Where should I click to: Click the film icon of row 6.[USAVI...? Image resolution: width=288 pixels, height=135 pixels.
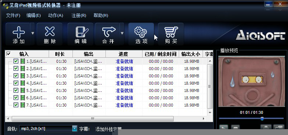(x=23, y=98)
